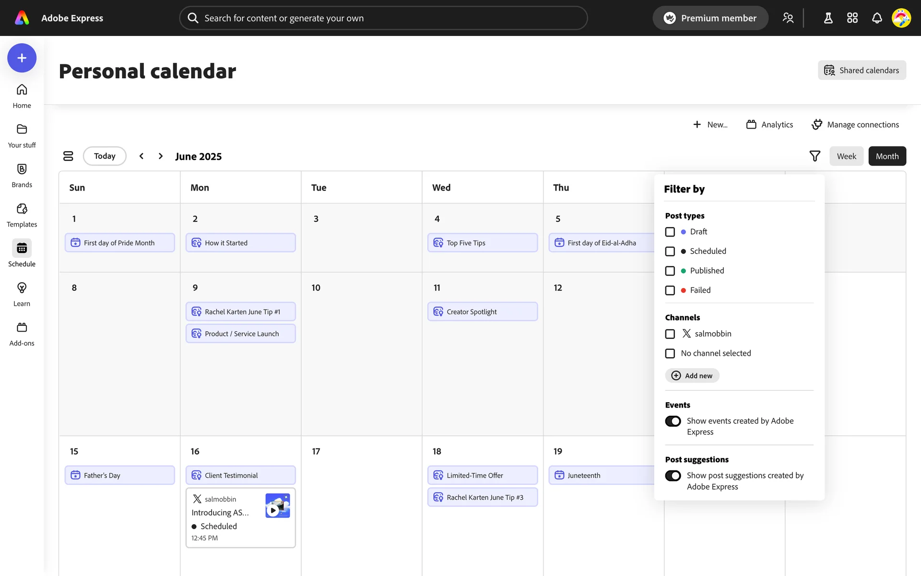Click the blue plus create button

(22, 58)
